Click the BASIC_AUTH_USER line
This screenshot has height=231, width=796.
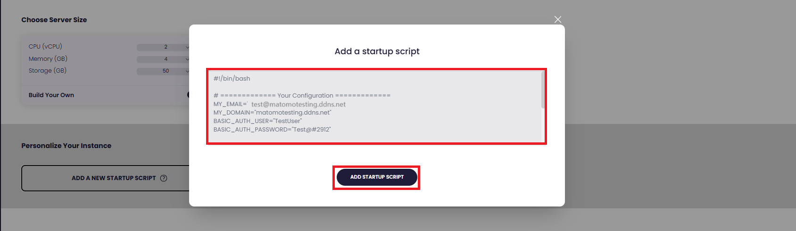pyautogui.click(x=257, y=121)
